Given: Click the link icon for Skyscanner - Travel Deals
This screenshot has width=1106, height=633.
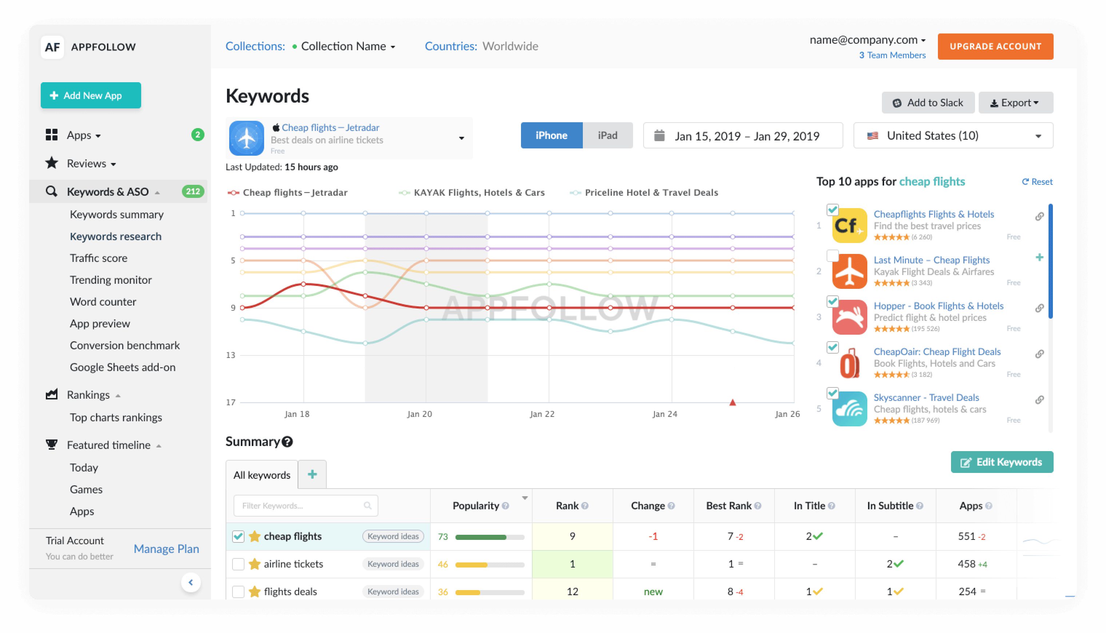Looking at the screenshot, I should click(x=1039, y=399).
